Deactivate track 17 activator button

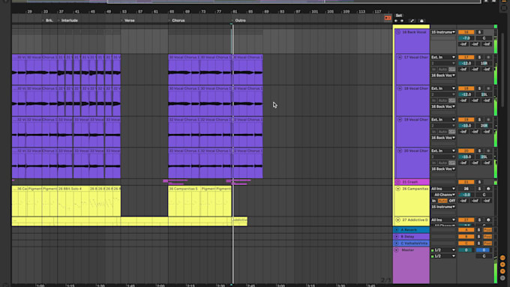[x=466, y=57]
